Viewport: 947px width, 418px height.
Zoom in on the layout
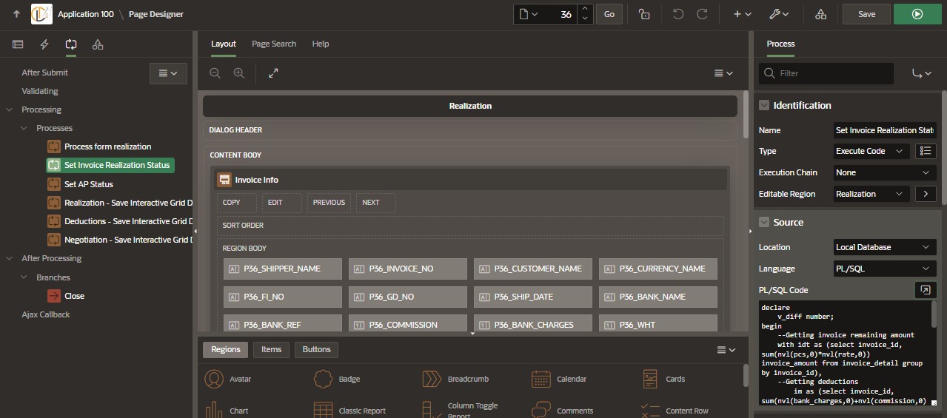(238, 73)
